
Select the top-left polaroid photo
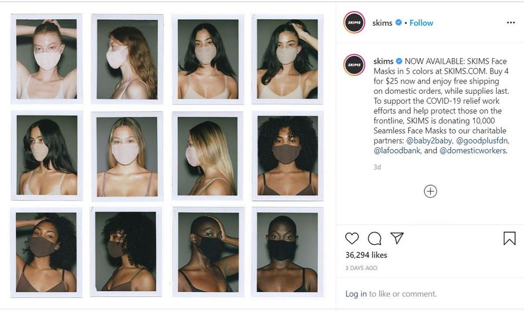(47, 59)
